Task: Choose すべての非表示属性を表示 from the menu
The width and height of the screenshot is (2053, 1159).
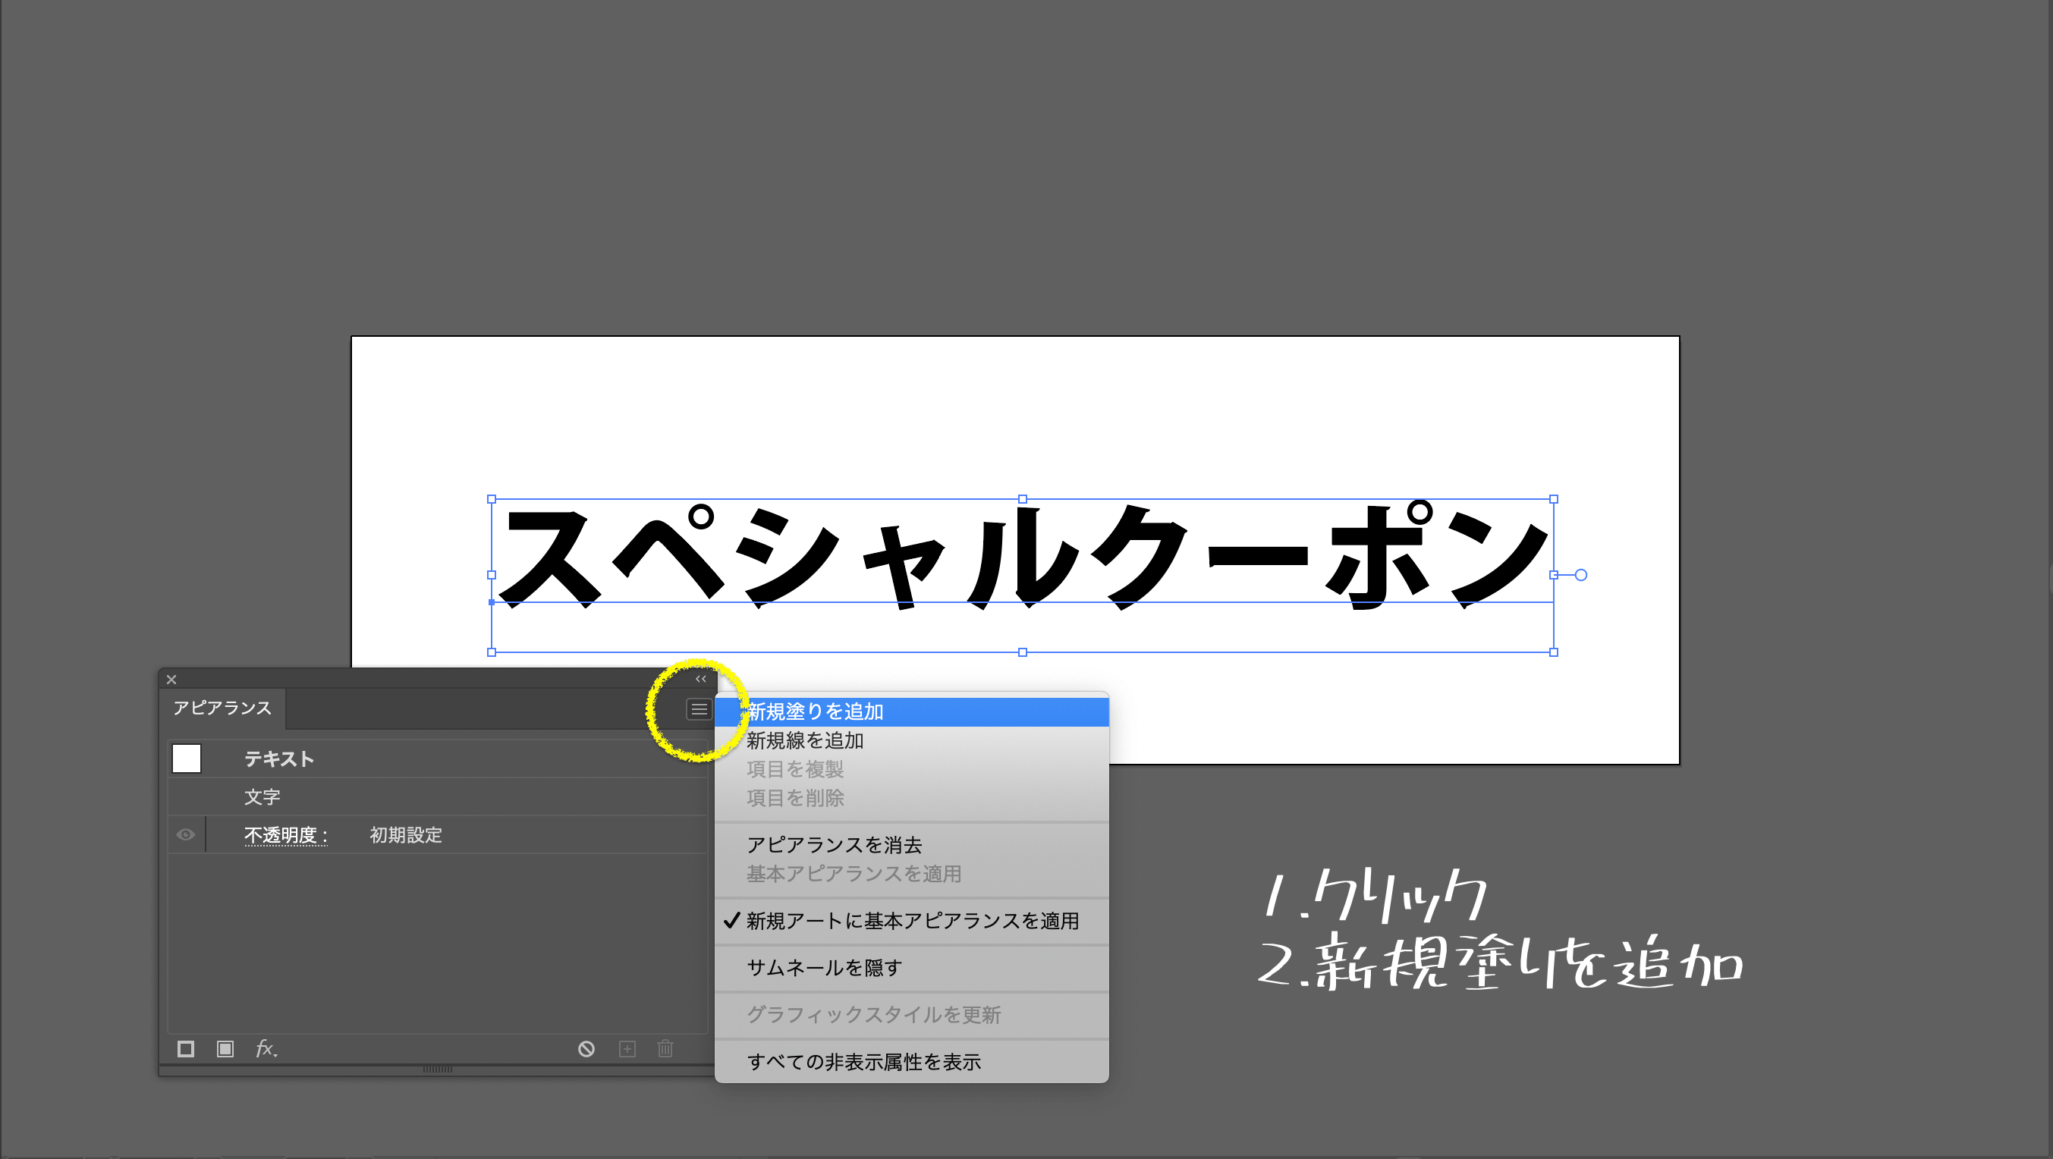Action: (x=912, y=1062)
